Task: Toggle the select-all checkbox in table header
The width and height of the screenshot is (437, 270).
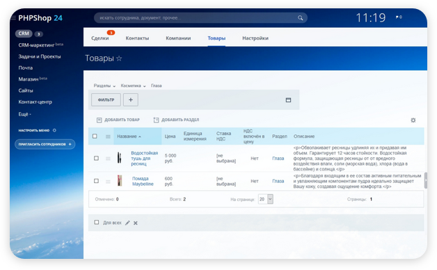Action: click(x=95, y=136)
